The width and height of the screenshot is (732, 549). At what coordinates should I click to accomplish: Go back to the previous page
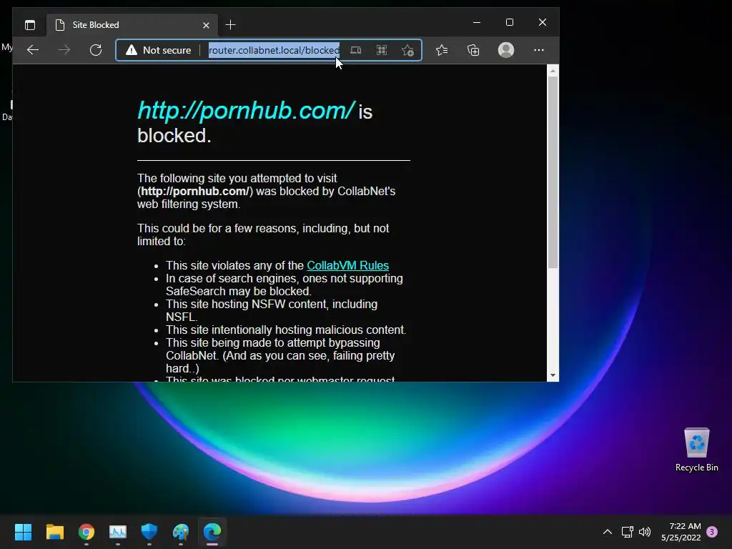33,50
